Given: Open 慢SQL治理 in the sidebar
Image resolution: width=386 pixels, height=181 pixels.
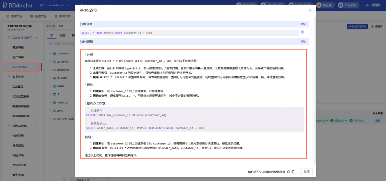Looking at the screenshot, I should [x=19, y=165].
